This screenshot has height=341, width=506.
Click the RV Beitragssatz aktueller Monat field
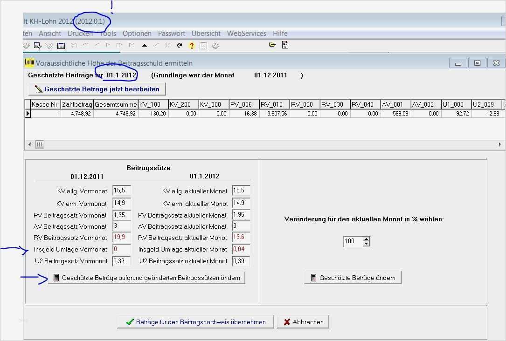click(241, 237)
